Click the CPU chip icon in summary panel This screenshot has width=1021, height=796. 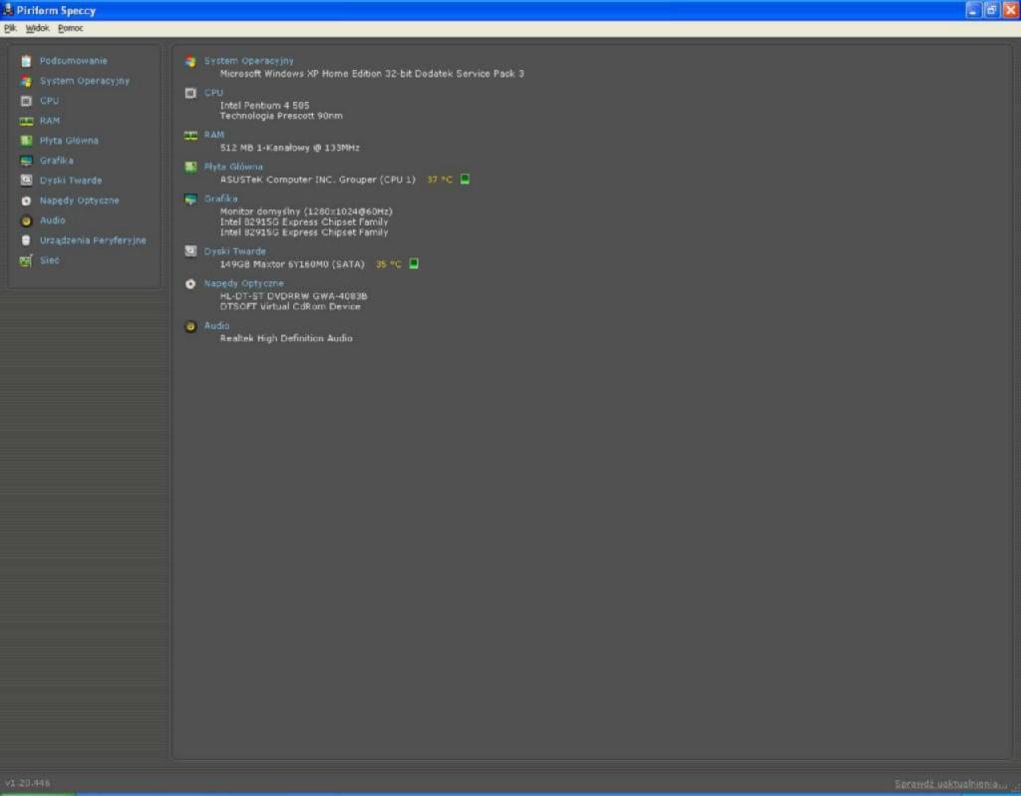coord(190,93)
